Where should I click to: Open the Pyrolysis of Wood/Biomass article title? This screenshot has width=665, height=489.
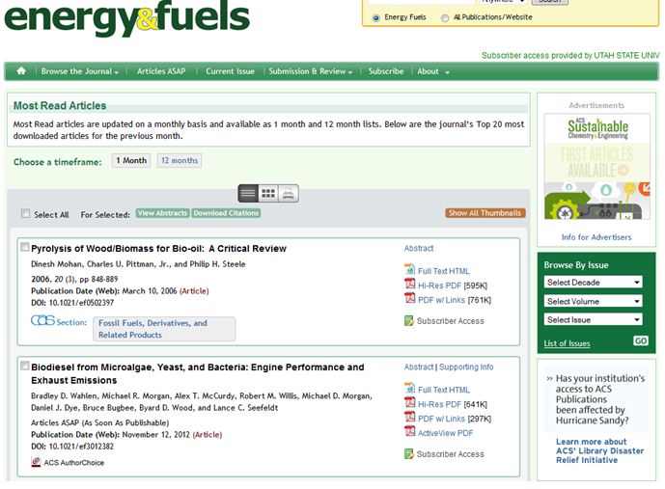point(158,248)
